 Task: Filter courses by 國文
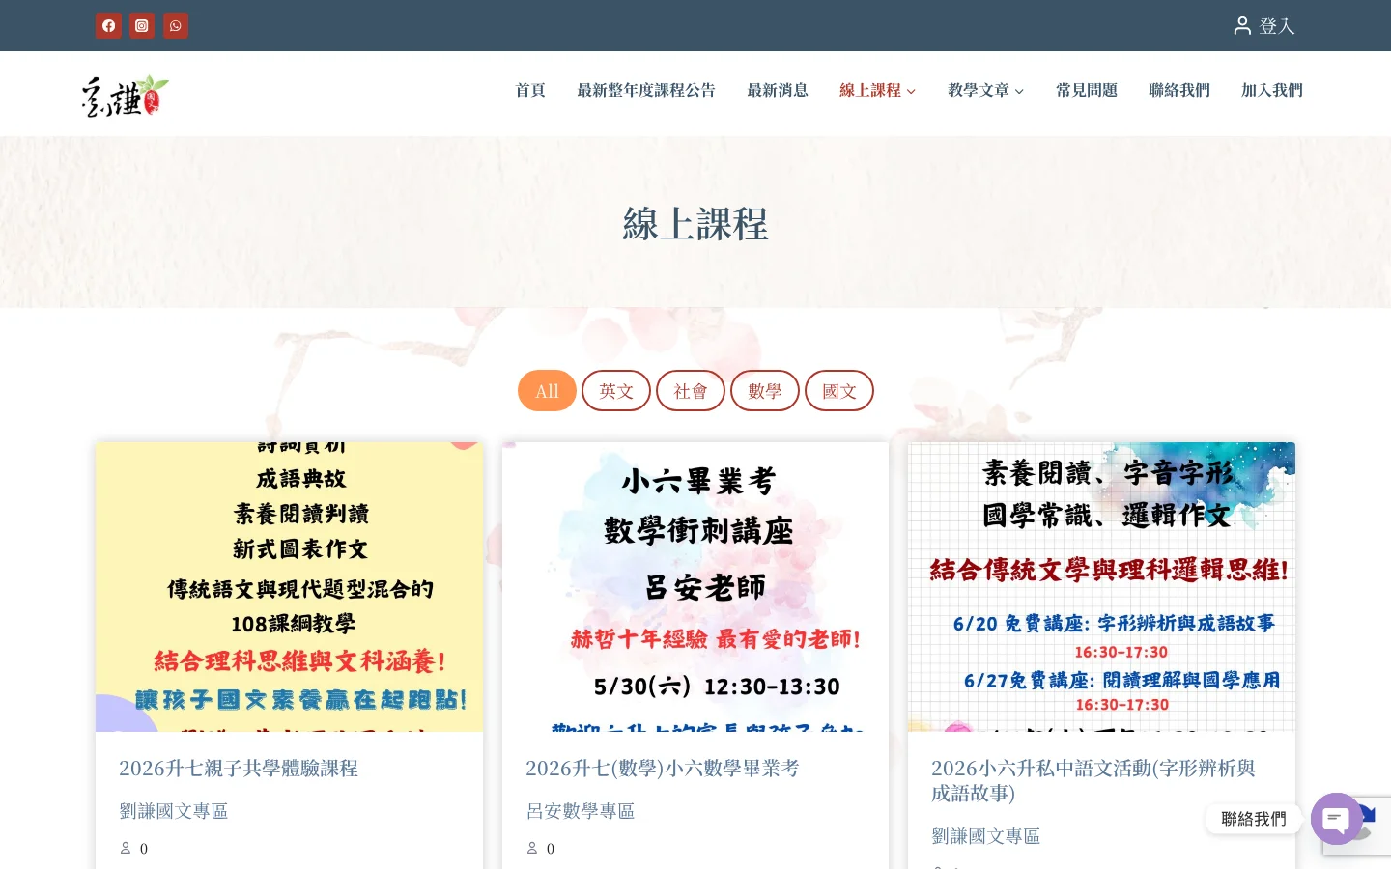[x=838, y=391]
